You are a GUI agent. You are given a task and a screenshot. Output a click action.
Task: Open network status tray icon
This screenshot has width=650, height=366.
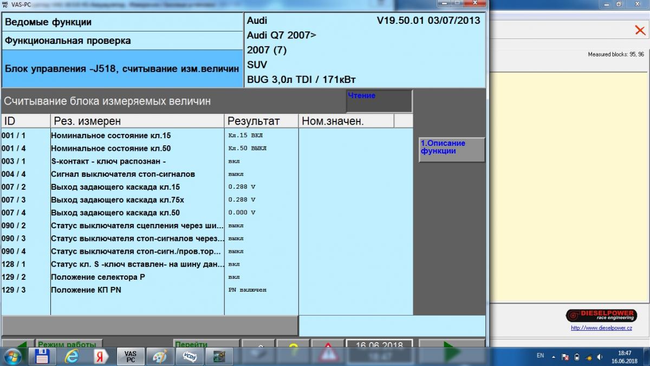click(588, 357)
